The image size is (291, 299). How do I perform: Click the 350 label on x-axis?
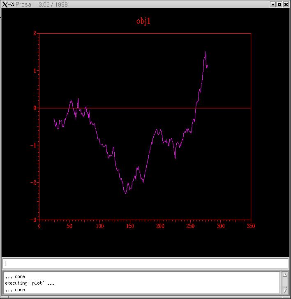250,226
